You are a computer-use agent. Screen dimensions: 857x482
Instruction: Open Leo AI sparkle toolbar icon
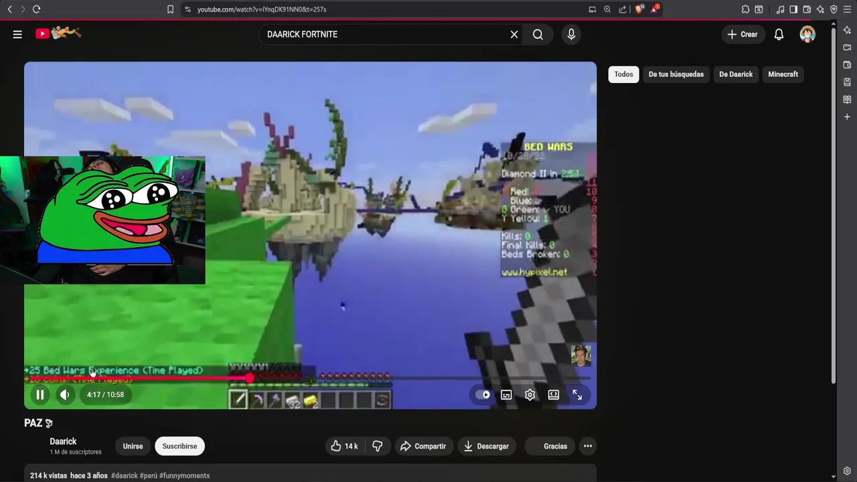(820, 9)
